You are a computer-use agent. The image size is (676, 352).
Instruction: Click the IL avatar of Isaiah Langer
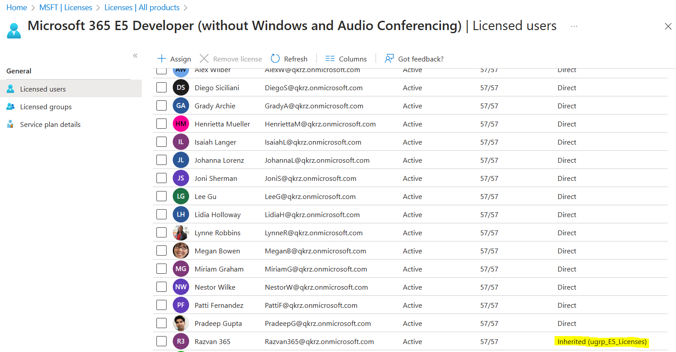[181, 142]
